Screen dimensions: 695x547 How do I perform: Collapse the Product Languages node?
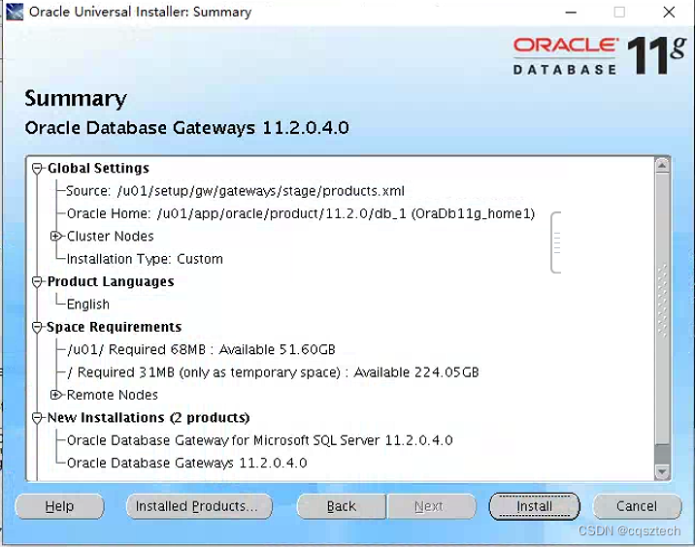[x=37, y=281]
